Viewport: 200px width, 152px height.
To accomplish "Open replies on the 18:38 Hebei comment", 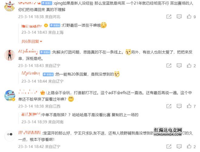I will [x=179, y=16].
